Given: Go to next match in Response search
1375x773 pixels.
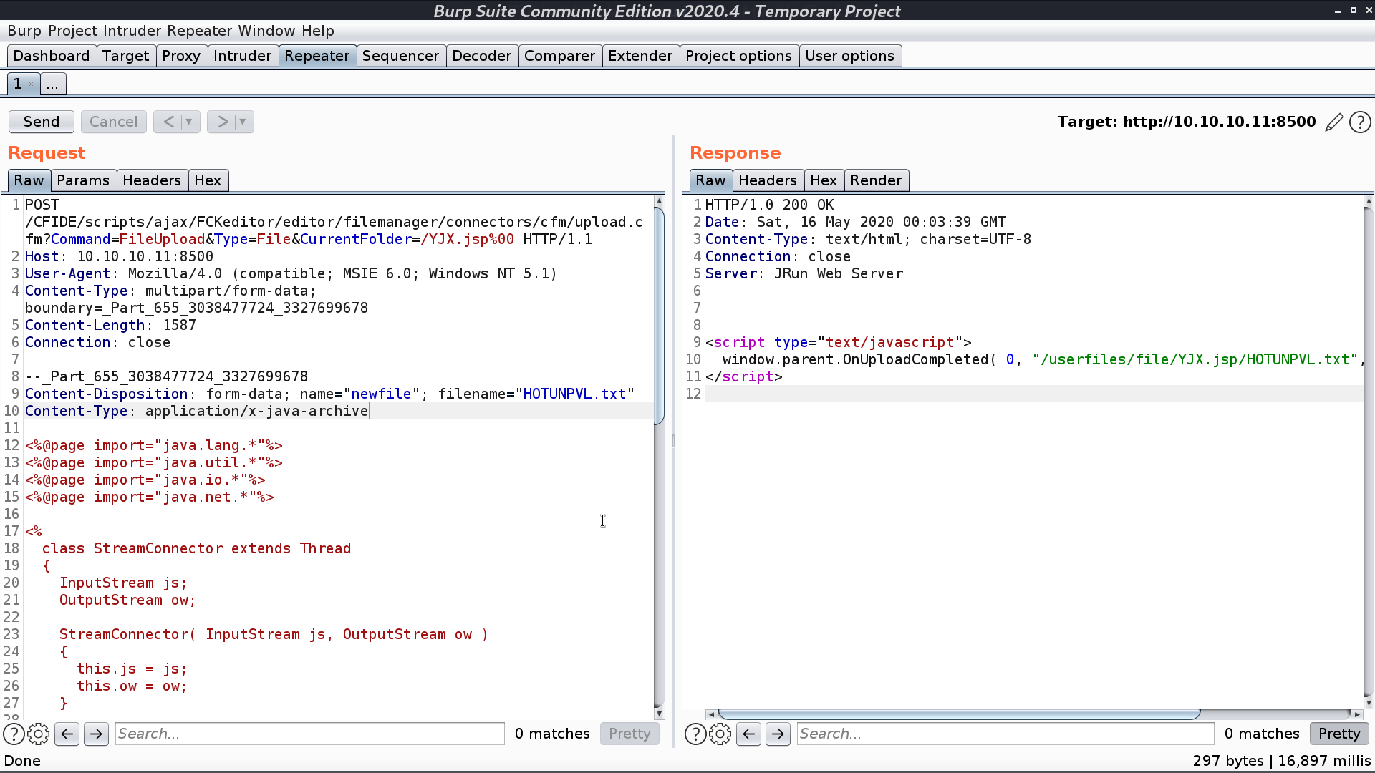Looking at the screenshot, I should point(778,734).
